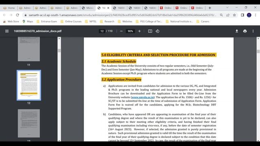Viewport: 260px width, 146px height.
Task: Open the browser side panel
Action: pos(243,15)
